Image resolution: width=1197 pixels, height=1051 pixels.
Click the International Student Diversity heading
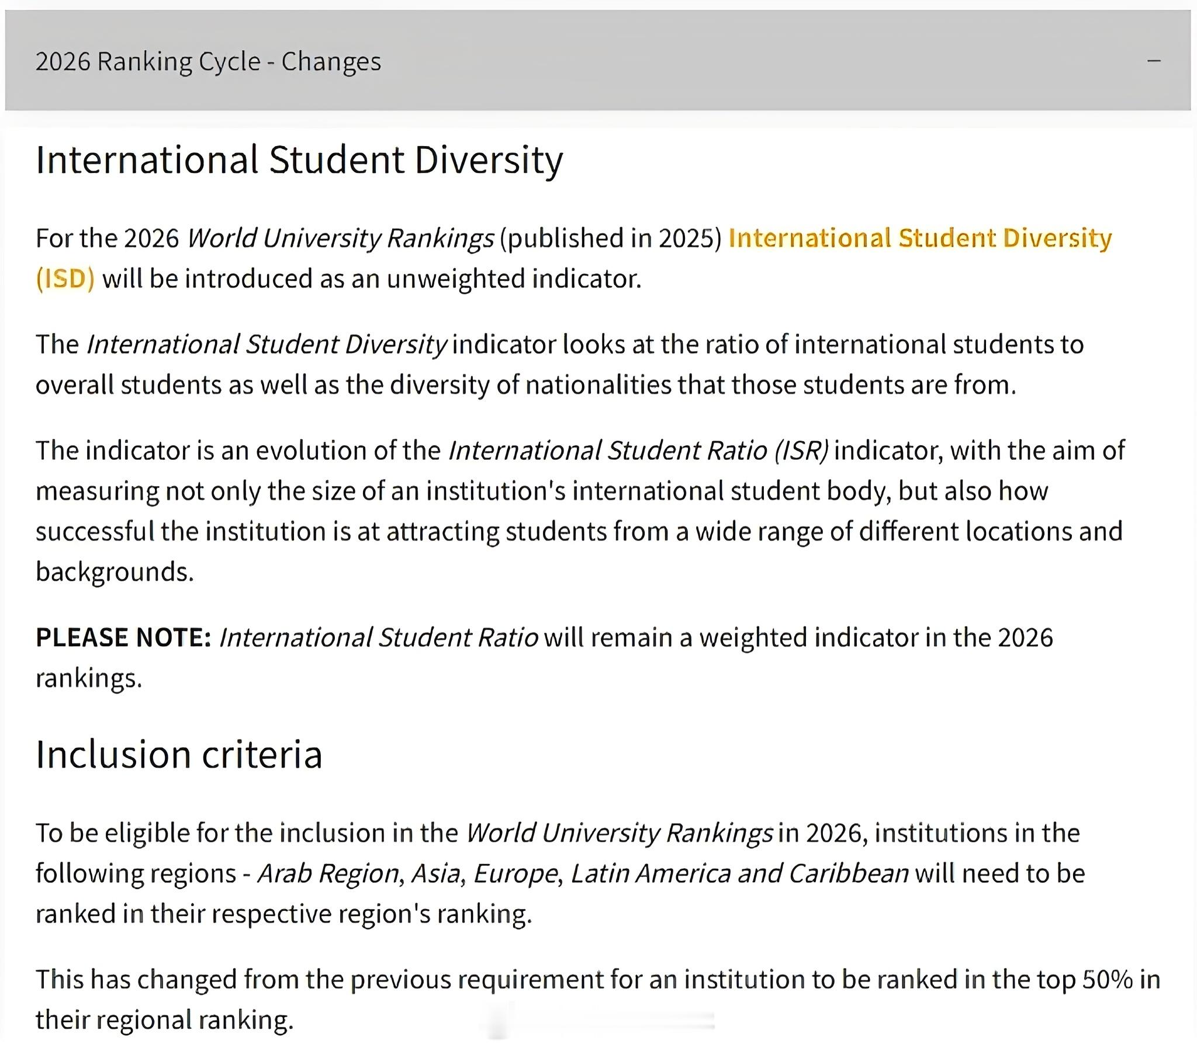click(x=299, y=159)
